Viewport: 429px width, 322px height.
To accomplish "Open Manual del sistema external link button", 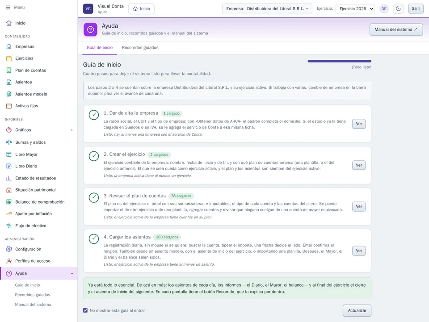I will pos(396,29).
